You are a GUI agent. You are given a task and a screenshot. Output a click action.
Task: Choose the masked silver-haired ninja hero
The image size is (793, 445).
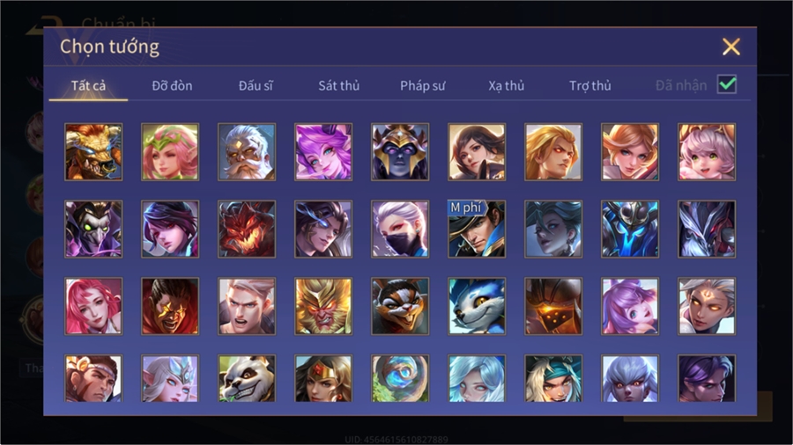[x=400, y=229]
